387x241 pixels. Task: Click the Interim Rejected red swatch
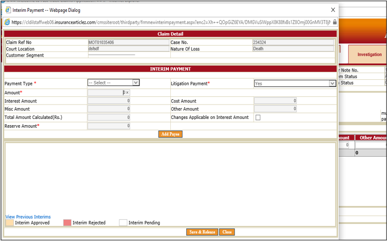tap(67, 223)
